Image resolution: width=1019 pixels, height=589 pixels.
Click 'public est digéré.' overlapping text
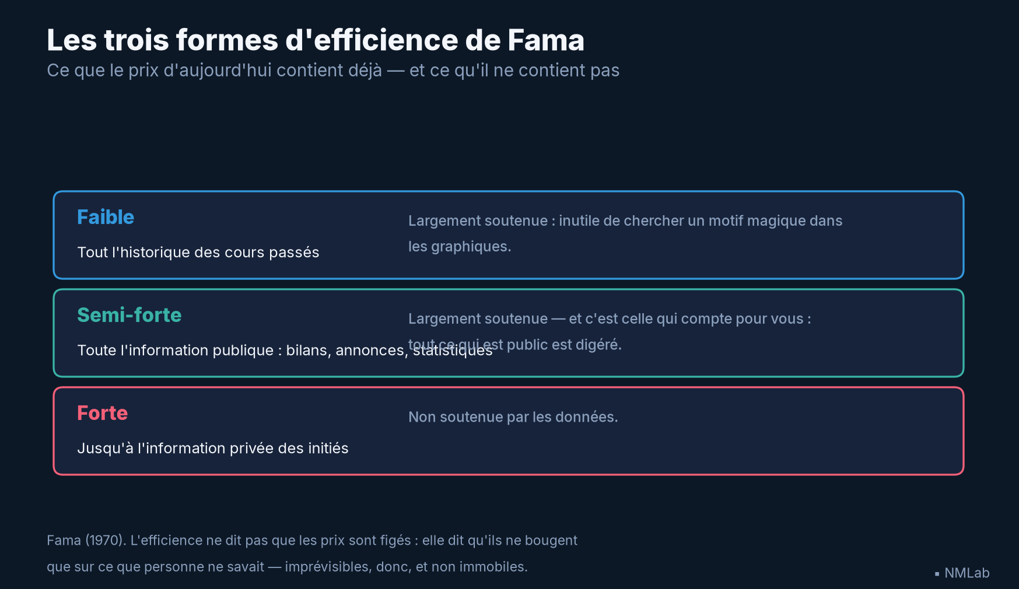coord(564,345)
